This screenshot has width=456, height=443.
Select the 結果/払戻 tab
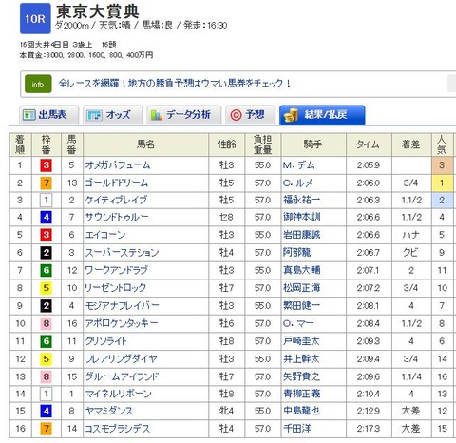click(x=322, y=114)
